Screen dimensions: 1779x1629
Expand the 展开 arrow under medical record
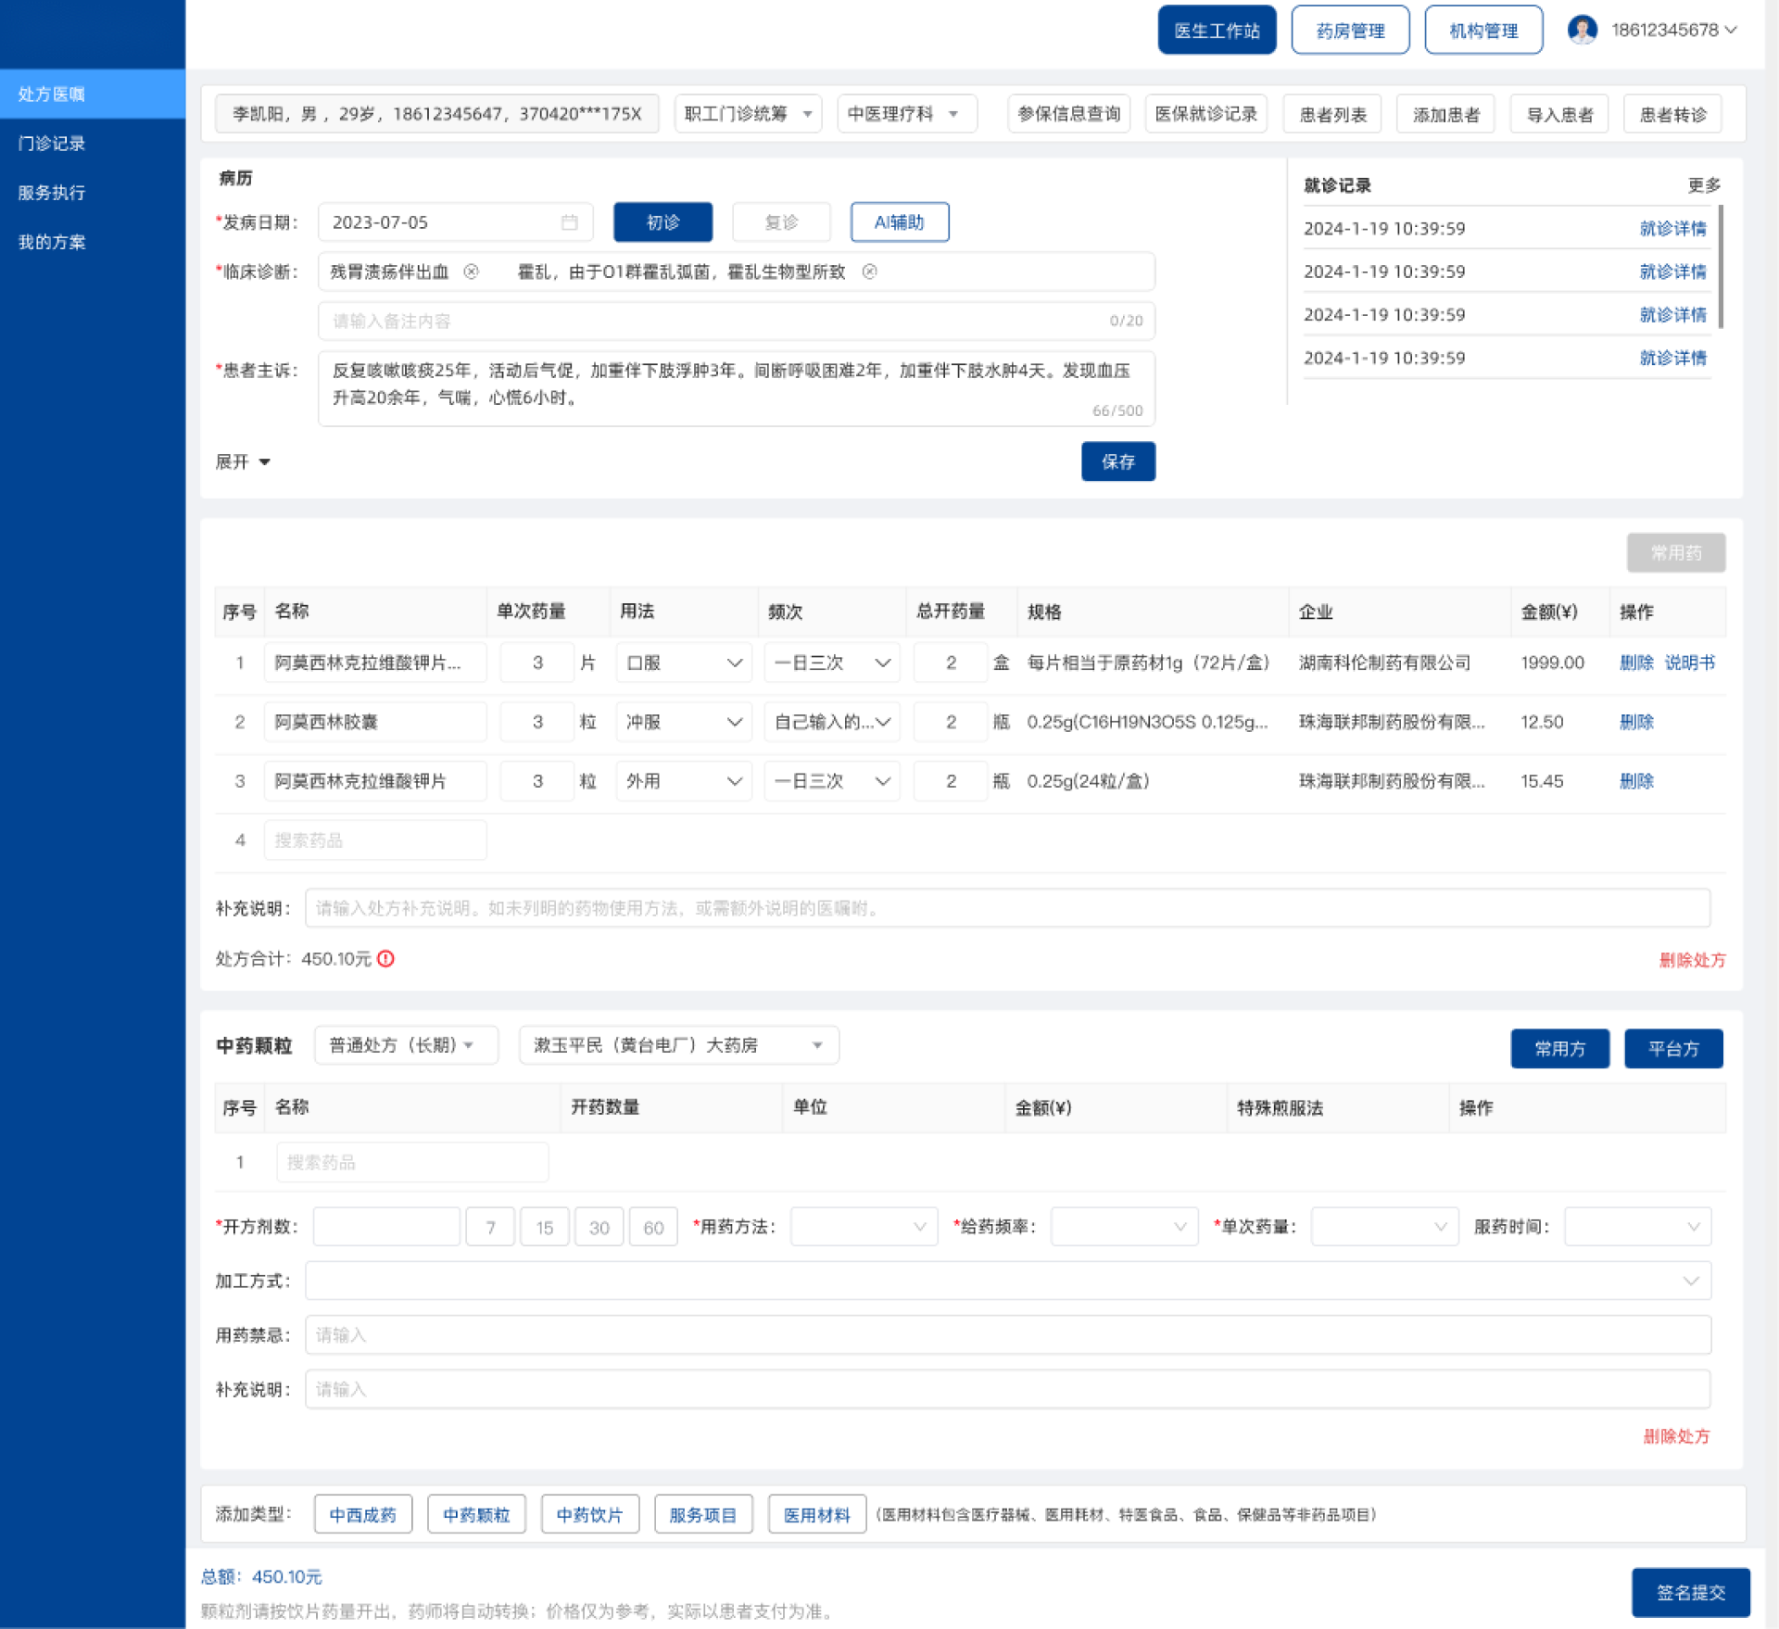tap(265, 461)
